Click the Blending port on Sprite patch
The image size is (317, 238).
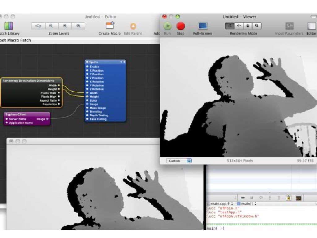click(x=88, y=112)
